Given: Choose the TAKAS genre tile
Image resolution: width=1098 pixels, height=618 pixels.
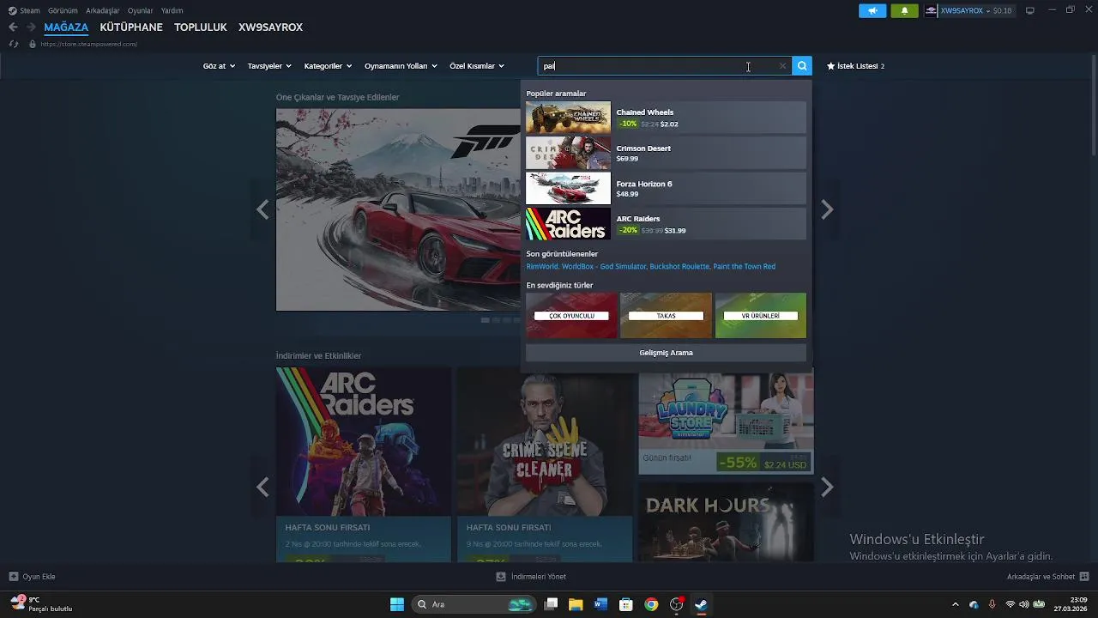Looking at the screenshot, I should (666, 315).
